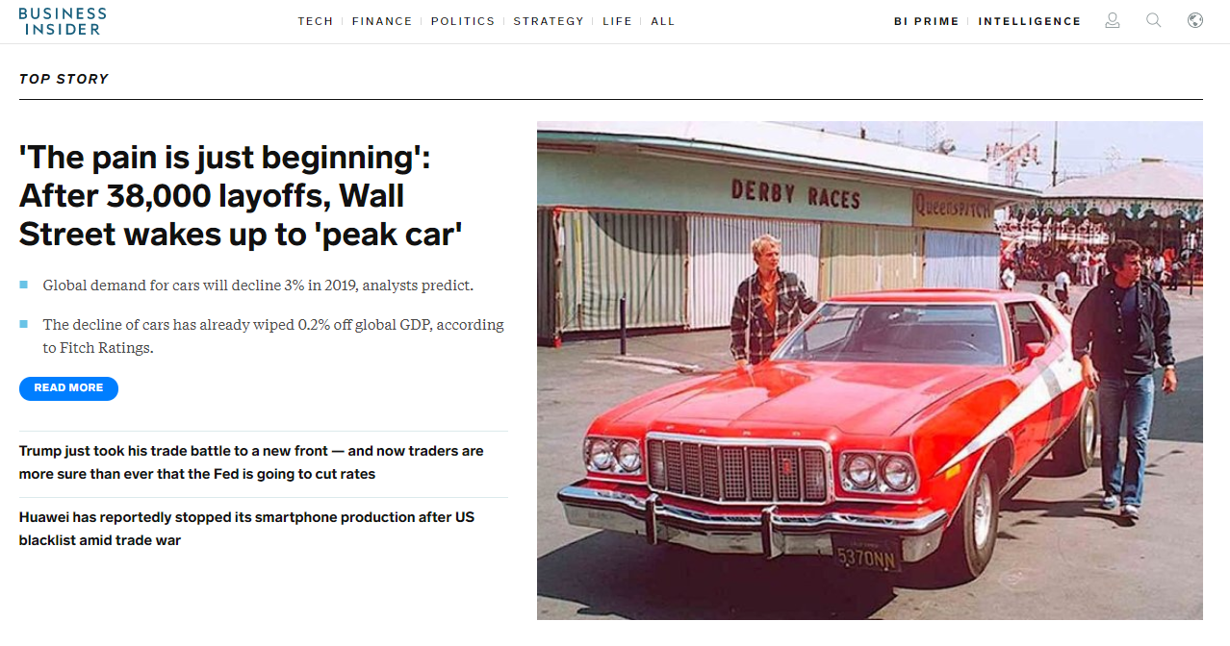Image resolution: width=1230 pixels, height=646 pixels.
Task: Click the TOP STORY section heading
Action: pos(64,79)
